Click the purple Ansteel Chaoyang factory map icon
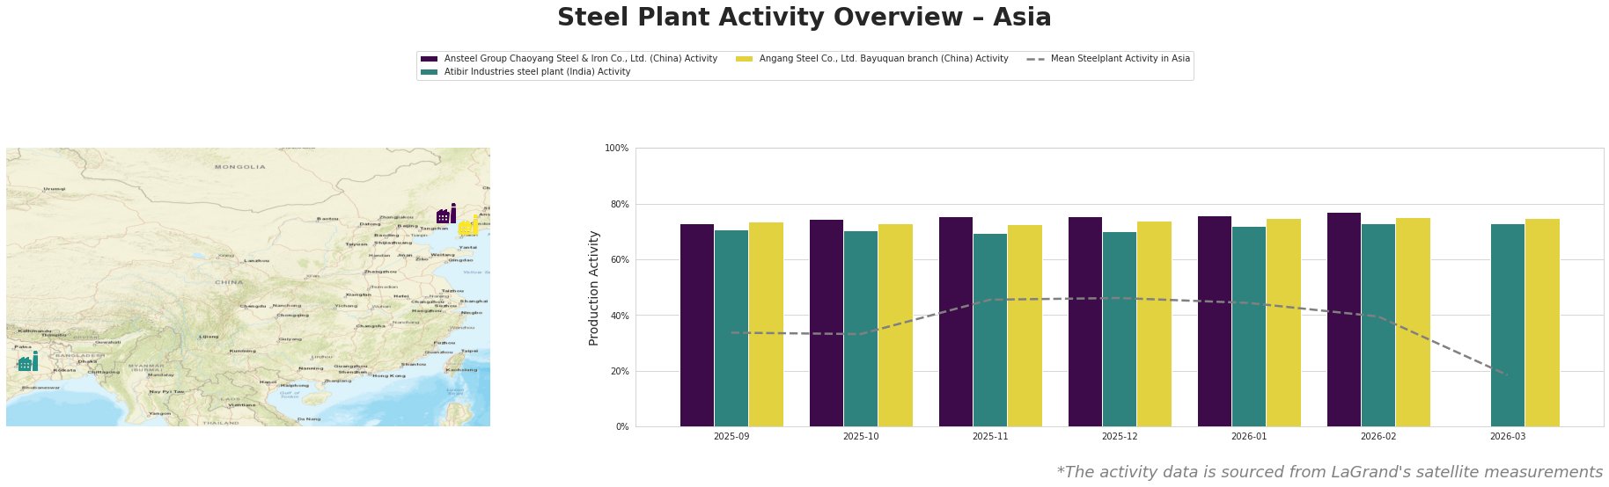1609x487 pixels. tap(446, 214)
